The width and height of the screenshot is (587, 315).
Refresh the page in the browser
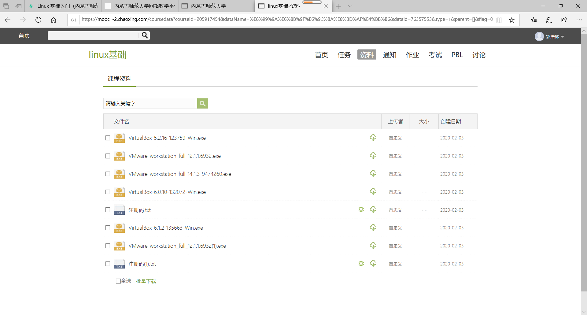tap(38, 20)
